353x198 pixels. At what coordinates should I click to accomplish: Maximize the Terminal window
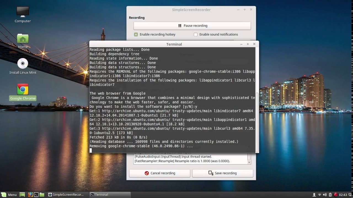tap(248, 44)
